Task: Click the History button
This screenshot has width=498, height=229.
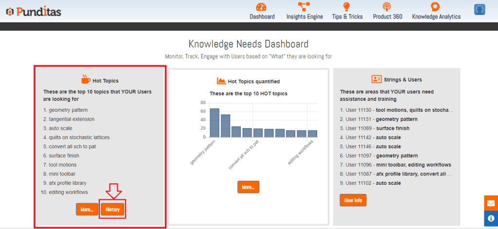Action: 112,209
